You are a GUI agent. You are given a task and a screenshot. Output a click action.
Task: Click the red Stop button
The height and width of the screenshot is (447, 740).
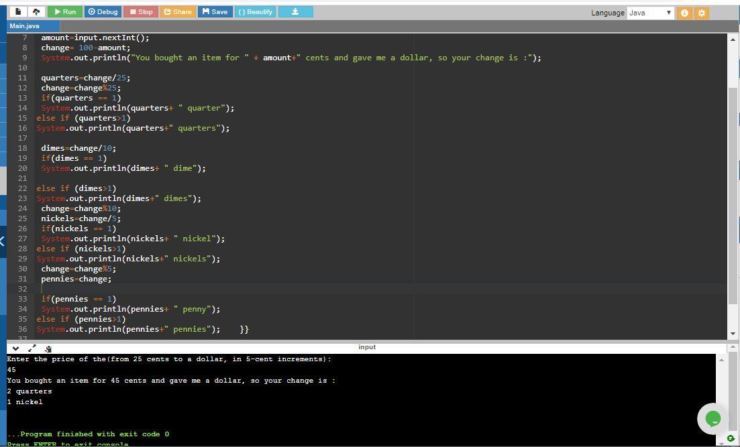(141, 12)
